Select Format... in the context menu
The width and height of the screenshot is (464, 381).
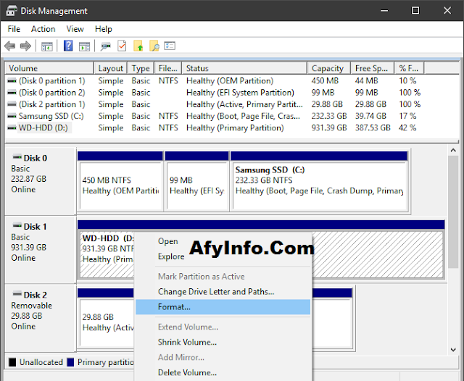223,307
